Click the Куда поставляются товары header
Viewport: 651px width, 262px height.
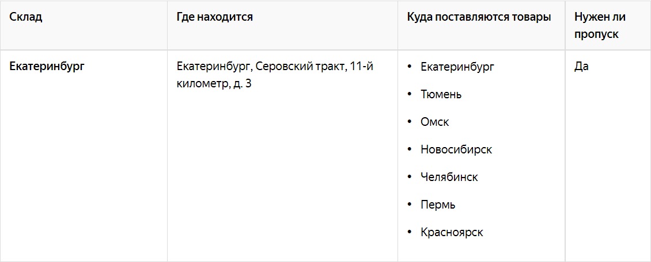tap(479, 17)
